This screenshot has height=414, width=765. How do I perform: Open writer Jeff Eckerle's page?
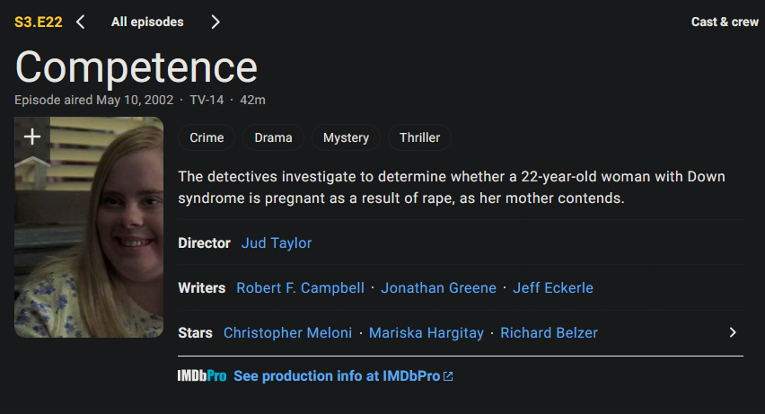[553, 287]
